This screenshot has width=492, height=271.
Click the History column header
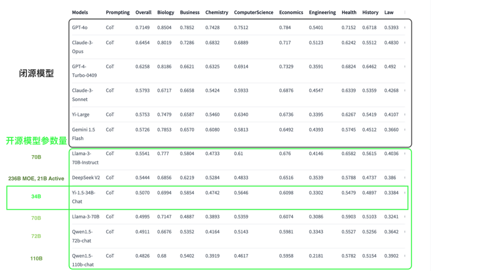(370, 13)
